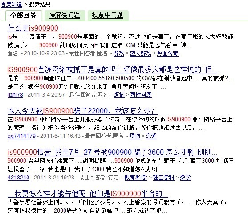248x214 pixels.
Task: Open result titled 什么是is900900
Action: pos(33,28)
